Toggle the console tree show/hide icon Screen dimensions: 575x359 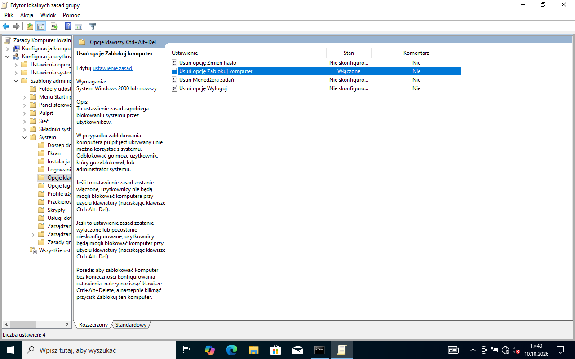tap(41, 26)
